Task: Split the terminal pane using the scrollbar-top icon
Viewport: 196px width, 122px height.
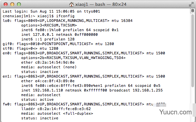Action: tap(193, 11)
